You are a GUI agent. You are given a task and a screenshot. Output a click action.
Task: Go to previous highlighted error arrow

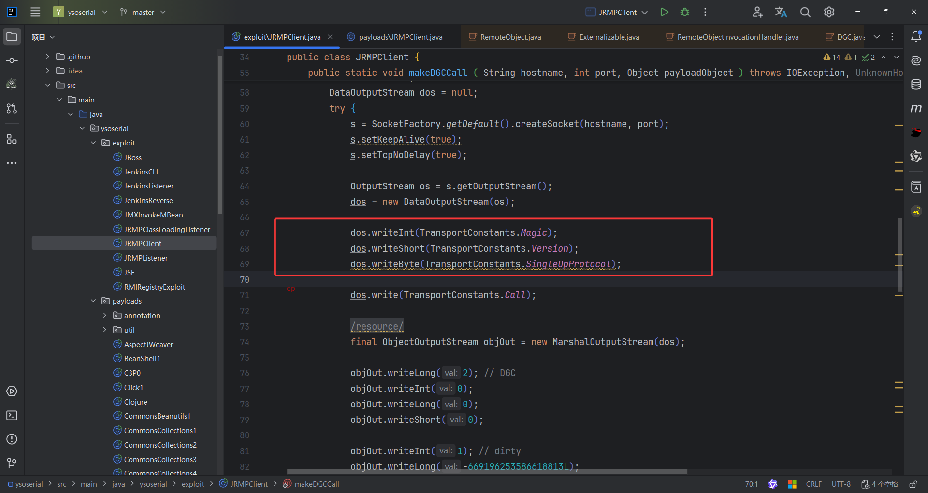pyautogui.click(x=884, y=57)
